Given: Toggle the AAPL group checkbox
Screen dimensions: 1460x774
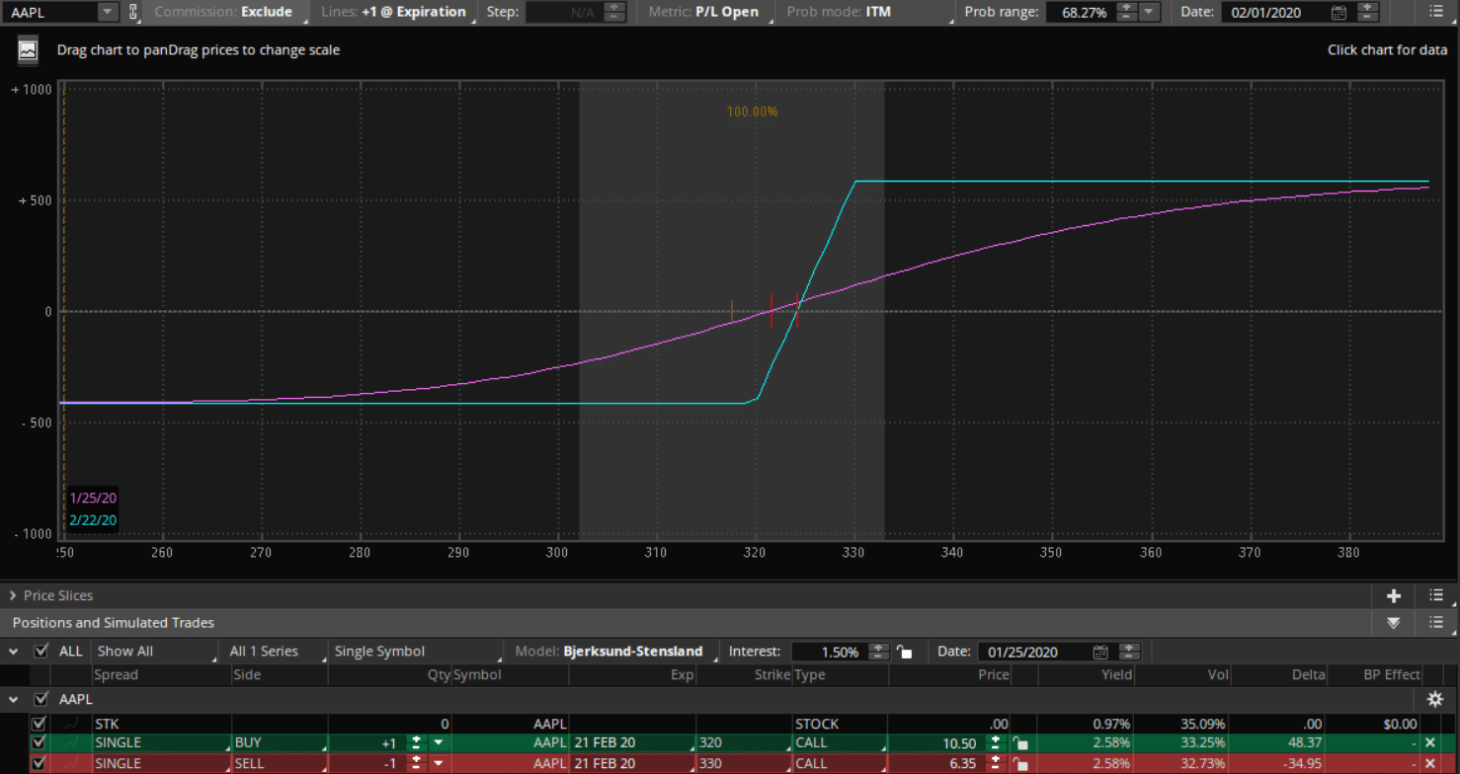Looking at the screenshot, I should pos(41,699).
